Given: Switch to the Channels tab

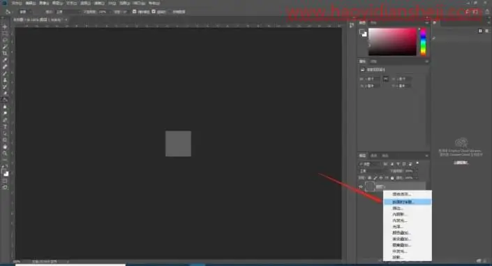Looking at the screenshot, I should tap(373, 156).
